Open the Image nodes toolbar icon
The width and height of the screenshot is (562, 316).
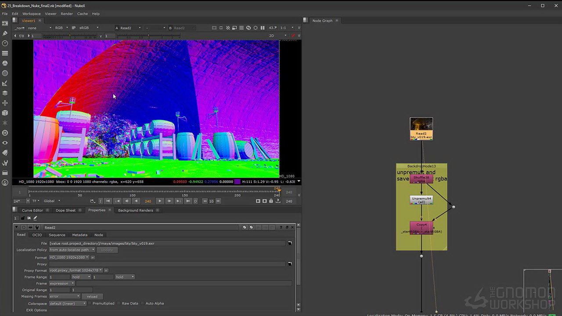point(5,24)
